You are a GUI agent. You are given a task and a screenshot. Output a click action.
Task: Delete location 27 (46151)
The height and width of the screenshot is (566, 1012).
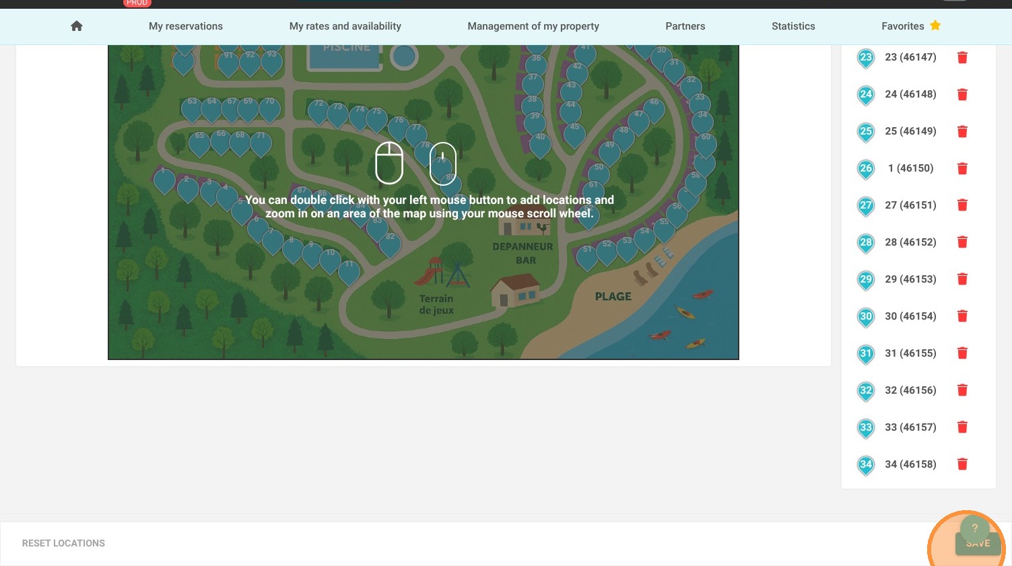pyautogui.click(x=962, y=206)
